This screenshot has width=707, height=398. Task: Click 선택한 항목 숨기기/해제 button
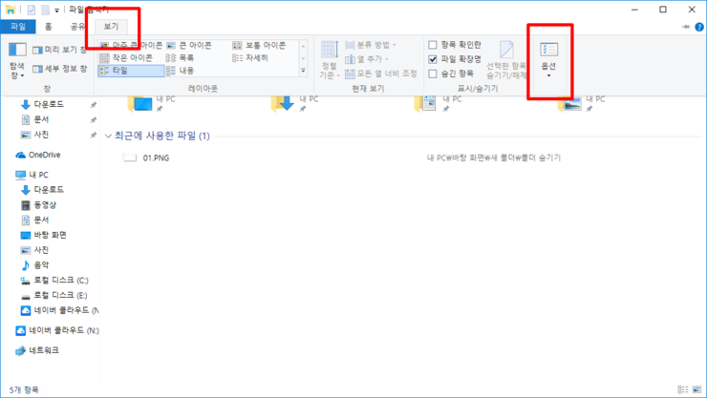point(506,60)
